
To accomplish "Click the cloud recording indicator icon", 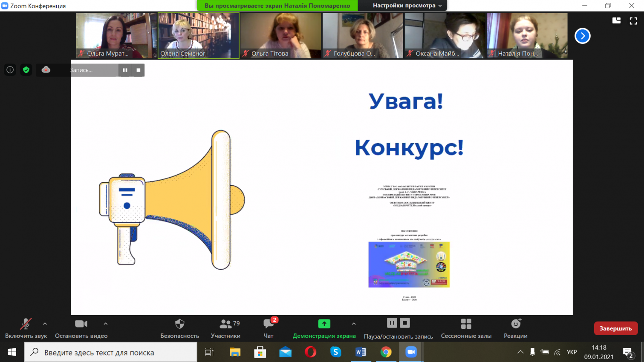I will (46, 70).
